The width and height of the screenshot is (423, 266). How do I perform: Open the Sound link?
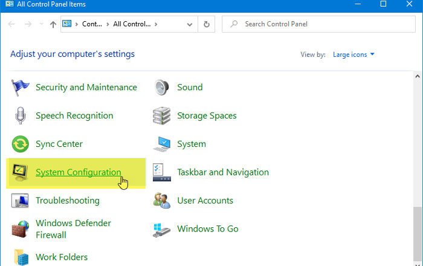click(x=190, y=88)
